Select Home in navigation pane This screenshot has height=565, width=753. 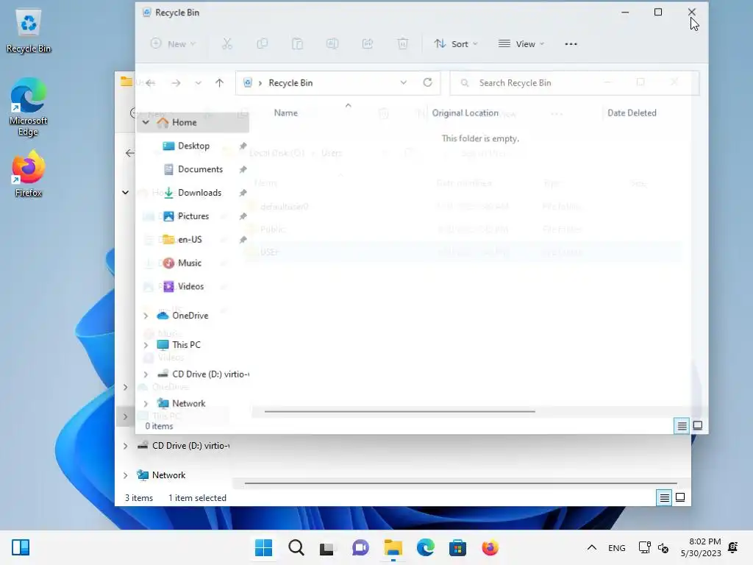pyautogui.click(x=185, y=123)
